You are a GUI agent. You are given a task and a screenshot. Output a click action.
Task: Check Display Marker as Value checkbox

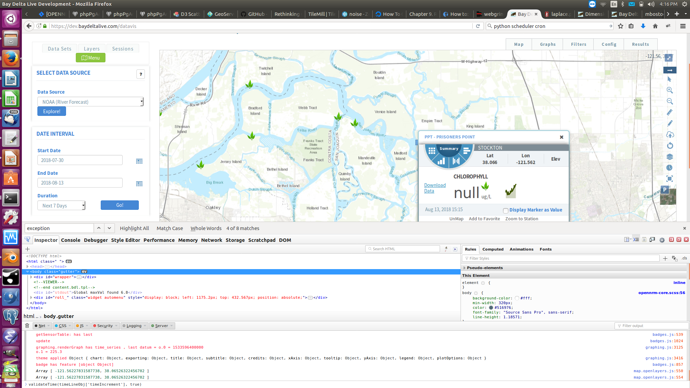click(x=506, y=211)
